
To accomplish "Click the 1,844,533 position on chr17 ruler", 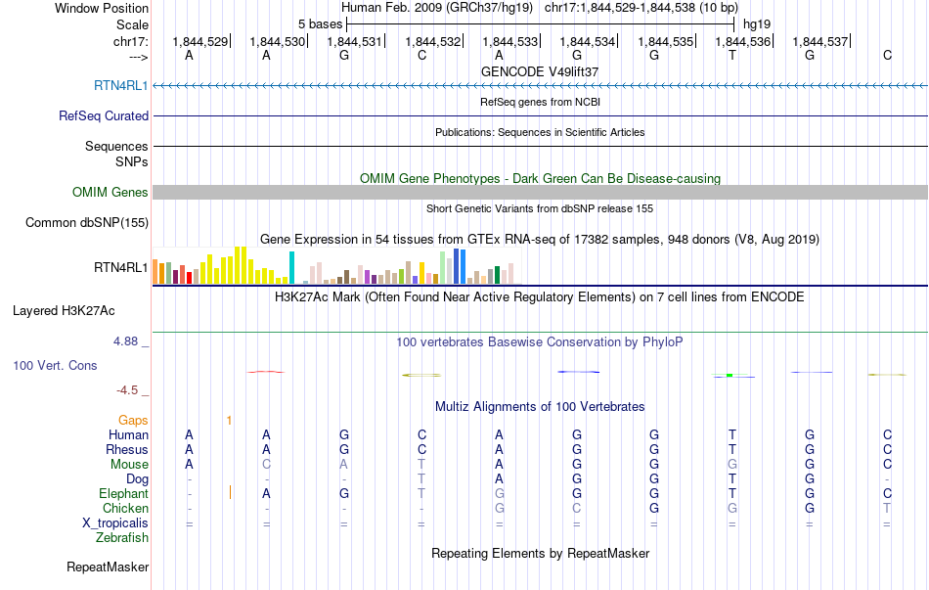I will coord(510,41).
